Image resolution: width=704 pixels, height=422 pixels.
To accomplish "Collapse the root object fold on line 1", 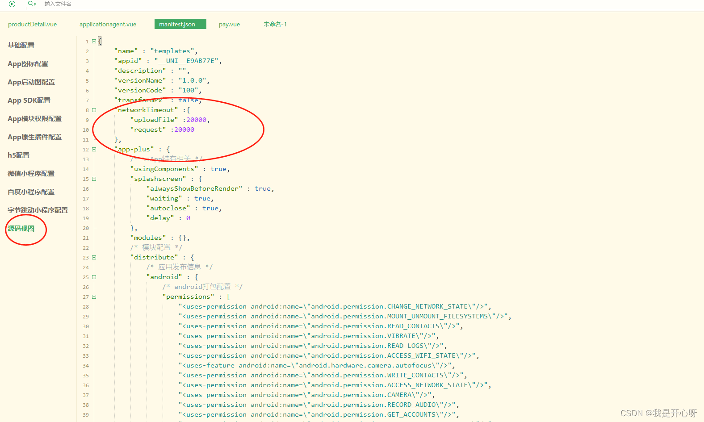I will pyautogui.click(x=94, y=41).
